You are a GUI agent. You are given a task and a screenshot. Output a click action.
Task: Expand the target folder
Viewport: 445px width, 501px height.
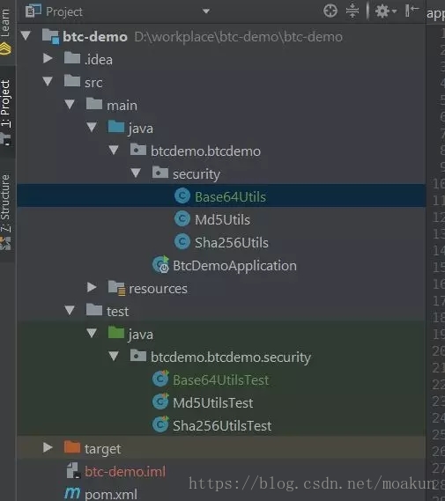pos(48,447)
